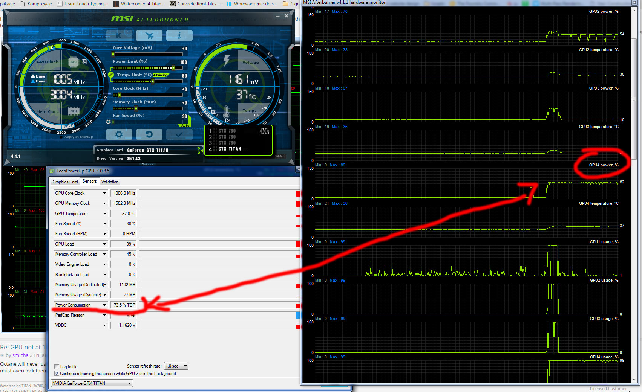Click the GPU-Z window title icon

click(52, 171)
